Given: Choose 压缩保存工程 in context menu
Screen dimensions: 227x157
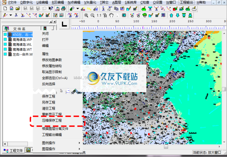Looking at the screenshot, I should coord(52,120).
